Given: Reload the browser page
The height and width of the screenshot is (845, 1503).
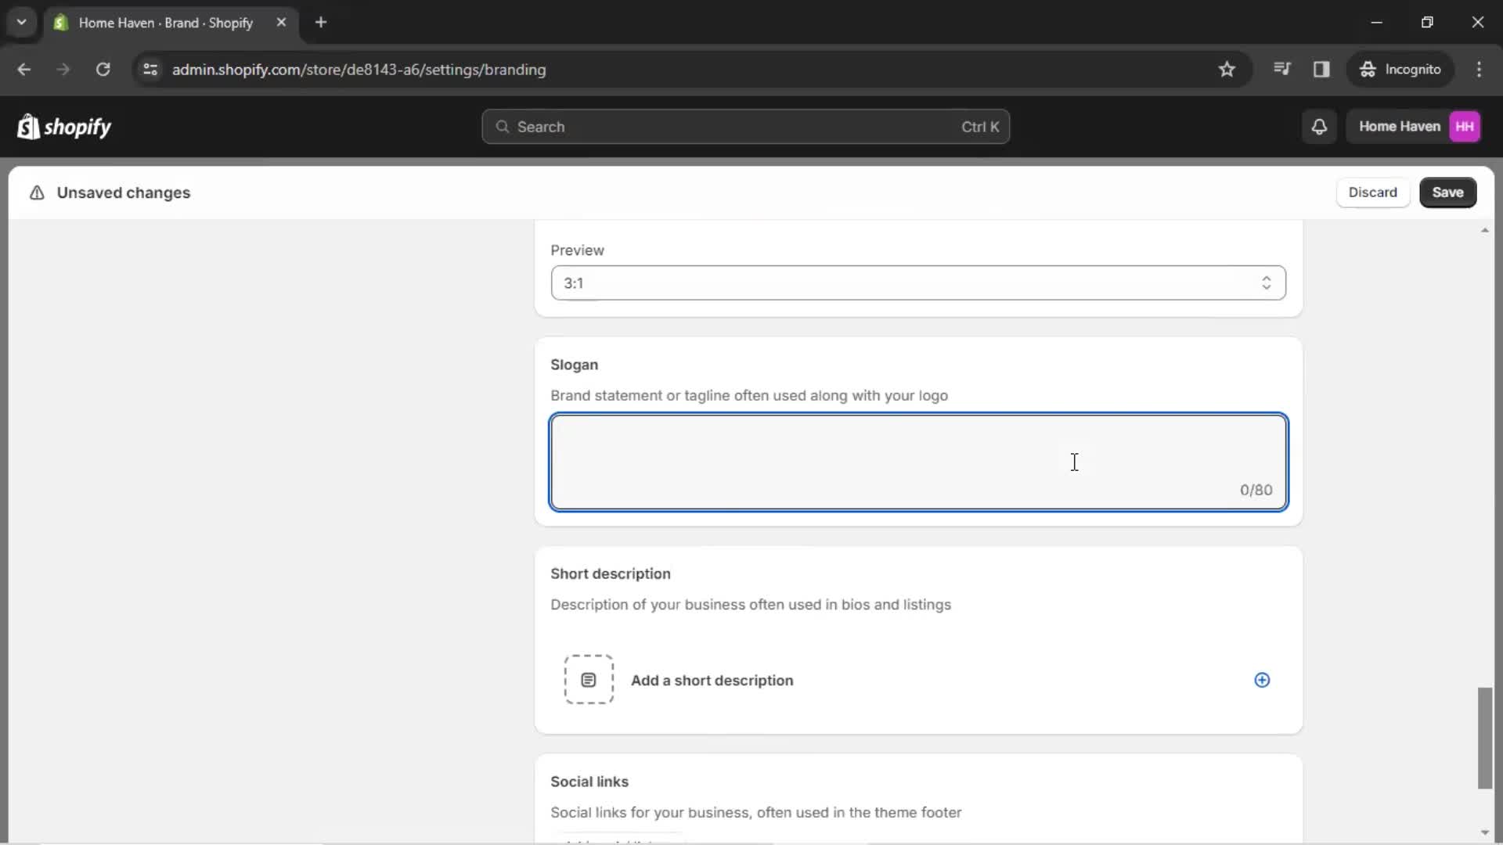Looking at the screenshot, I should coord(103,70).
